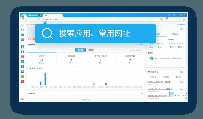Go back with the left arrow
This screenshot has height=119, width=203.
pos(31,19)
